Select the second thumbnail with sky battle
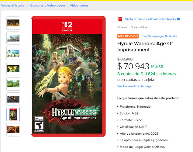This screenshot has height=152, width=193. coord(13,38)
